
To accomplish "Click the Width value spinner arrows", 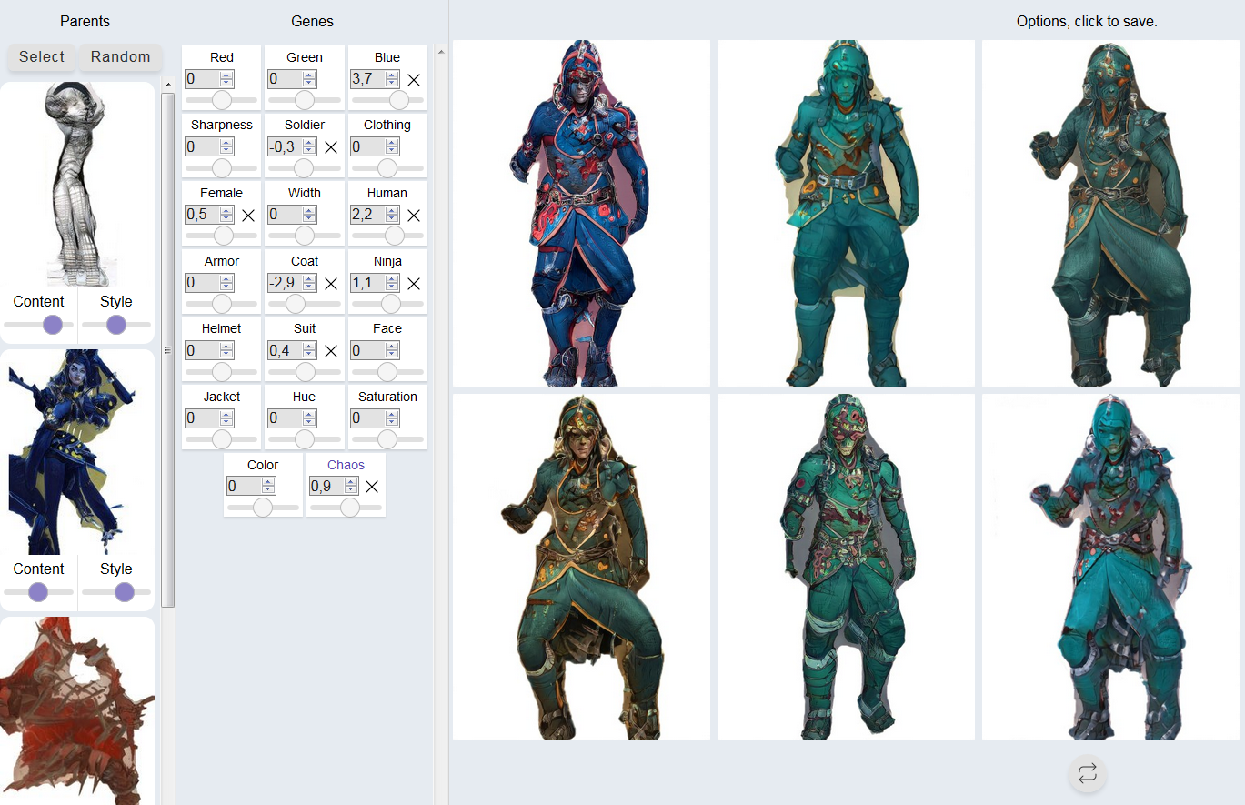I will pos(309,216).
